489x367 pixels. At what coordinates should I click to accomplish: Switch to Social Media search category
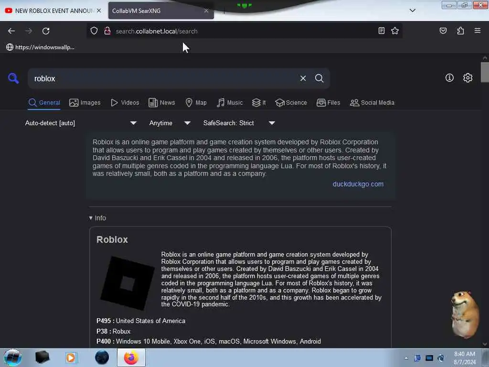click(x=372, y=103)
